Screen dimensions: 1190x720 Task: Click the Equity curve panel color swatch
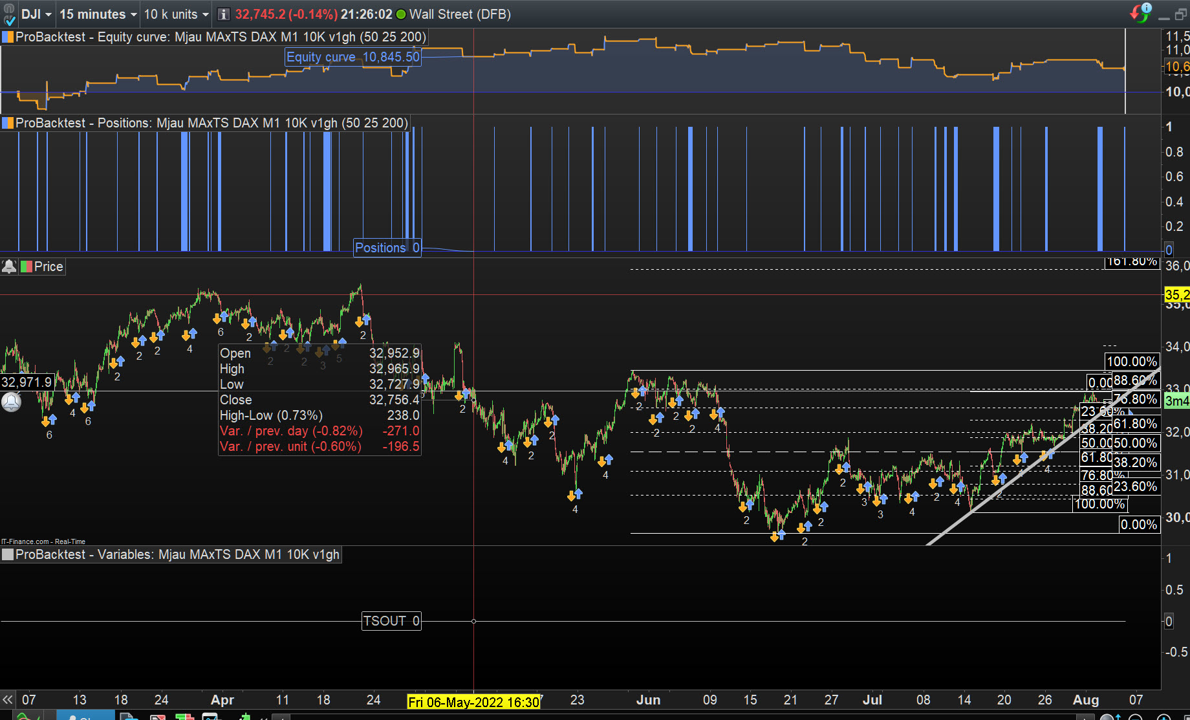point(8,37)
